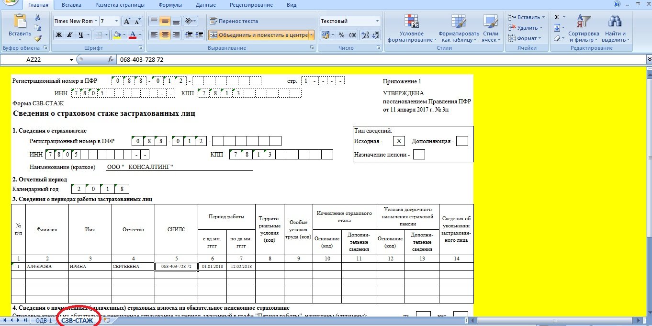Click the yellow fill color bucket

point(116,35)
